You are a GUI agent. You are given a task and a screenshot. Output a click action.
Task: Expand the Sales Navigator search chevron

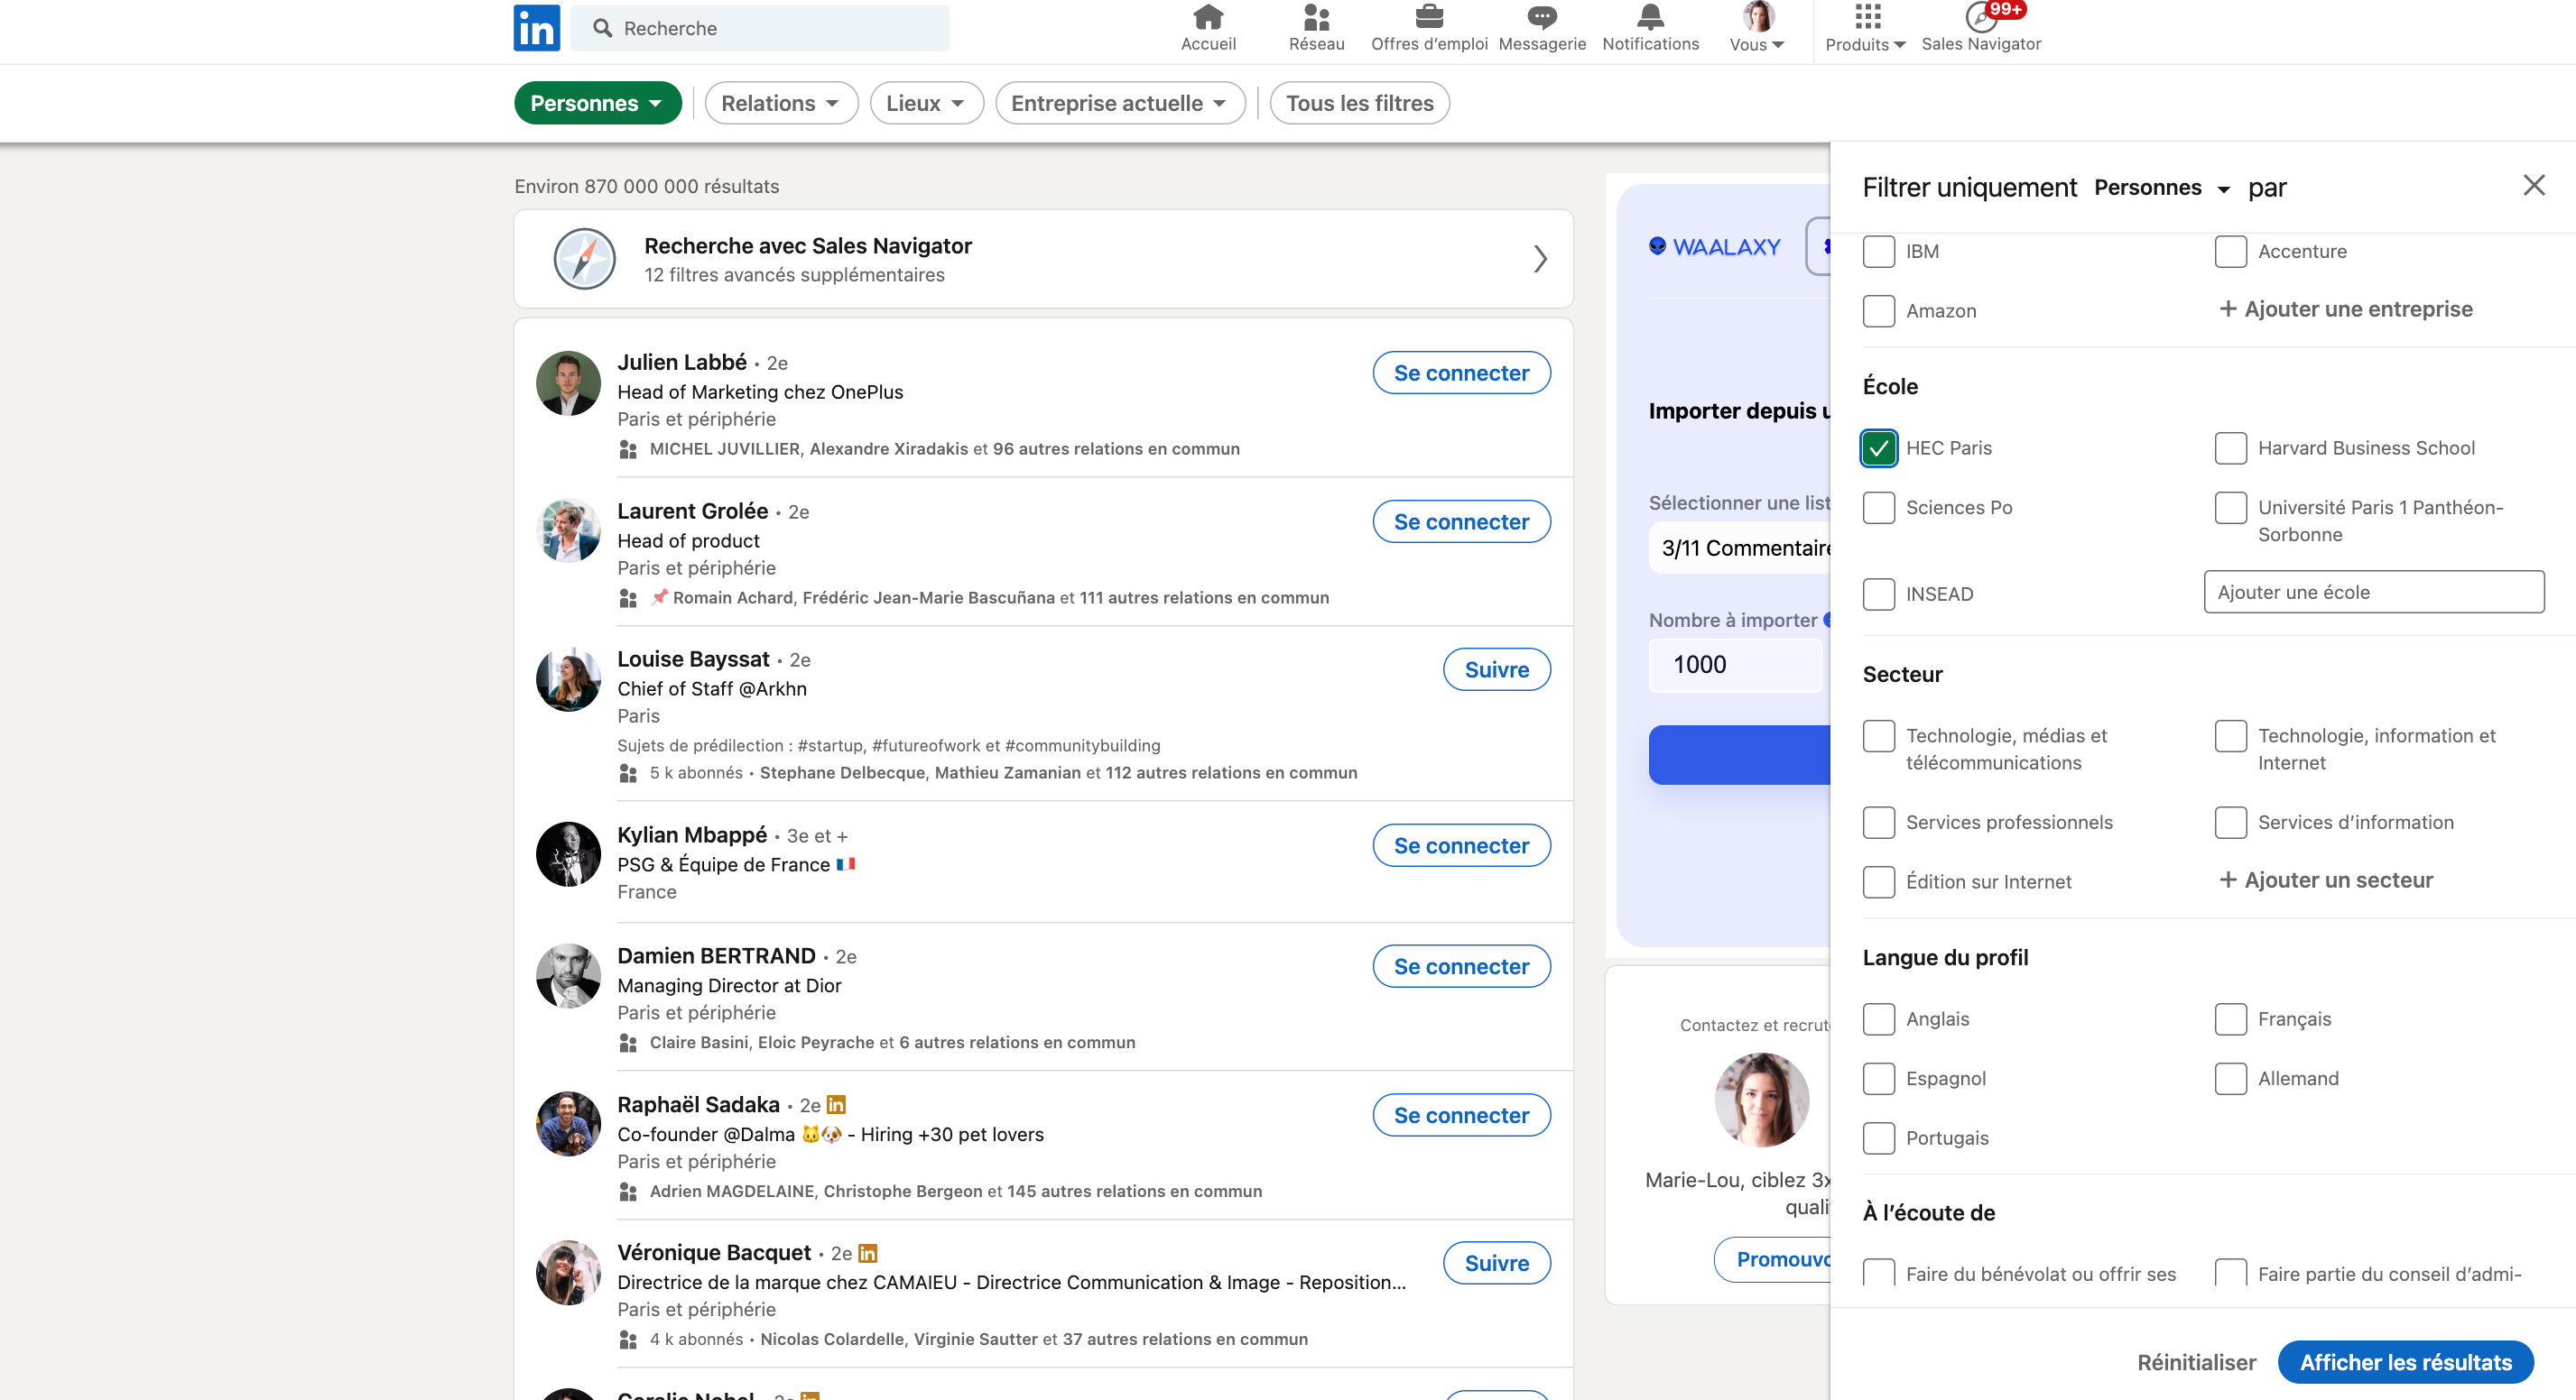point(1540,259)
